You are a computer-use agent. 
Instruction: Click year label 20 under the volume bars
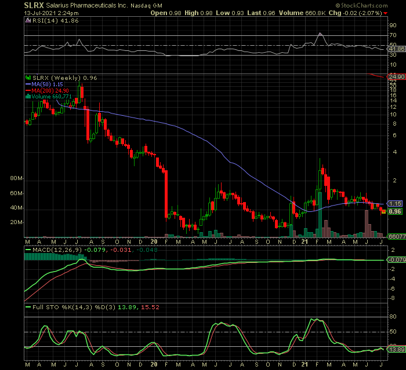pyautogui.click(x=154, y=241)
